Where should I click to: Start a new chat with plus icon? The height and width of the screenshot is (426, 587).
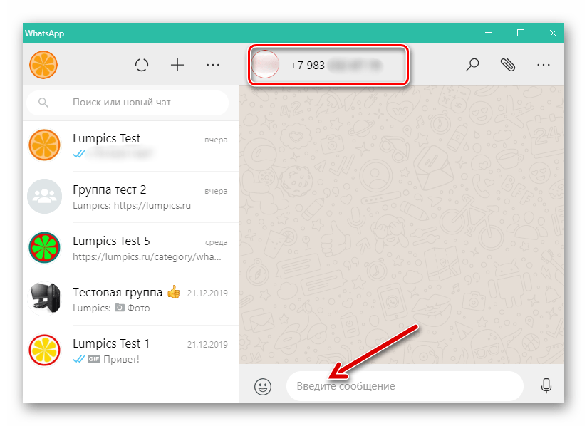pos(177,65)
